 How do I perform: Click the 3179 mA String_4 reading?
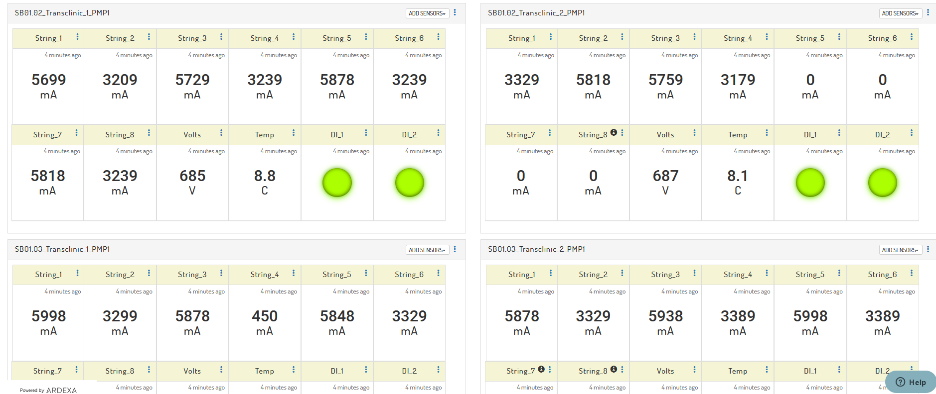[x=738, y=86]
